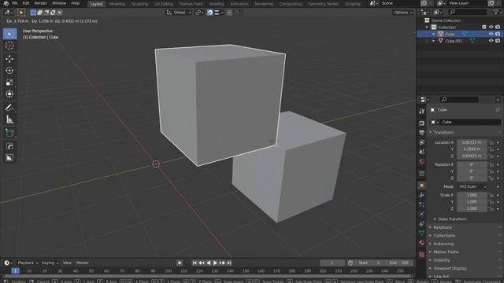
Task: Open timeline Keying popover
Action: (x=50, y=263)
